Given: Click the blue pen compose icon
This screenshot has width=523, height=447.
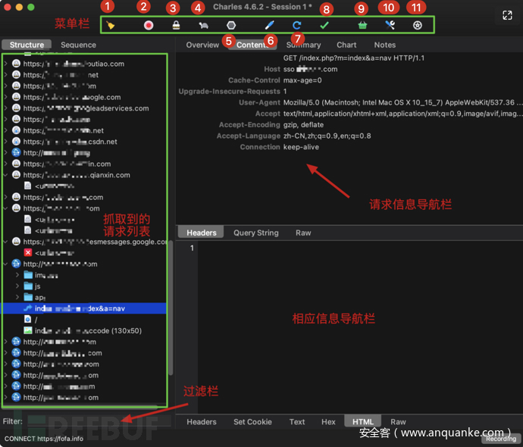Looking at the screenshot, I should (x=270, y=25).
